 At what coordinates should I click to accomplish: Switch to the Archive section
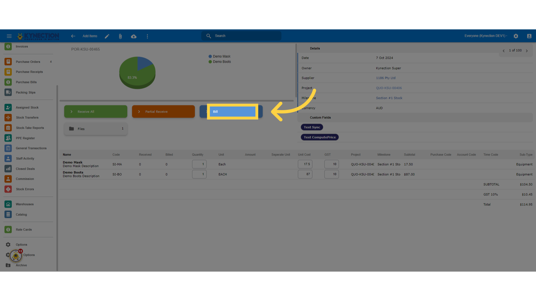click(x=21, y=265)
